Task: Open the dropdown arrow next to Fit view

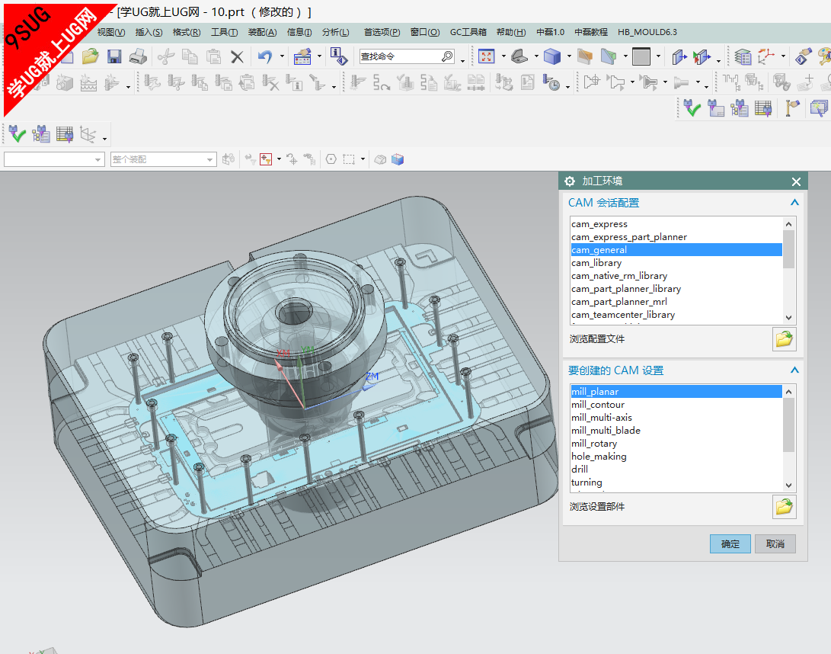Action: click(503, 56)
